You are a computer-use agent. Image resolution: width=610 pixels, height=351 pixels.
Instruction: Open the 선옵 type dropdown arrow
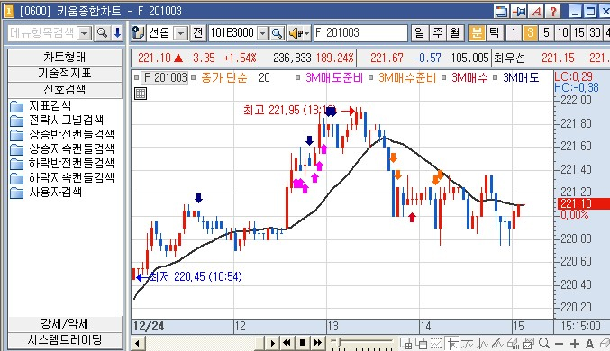[180, 33]
